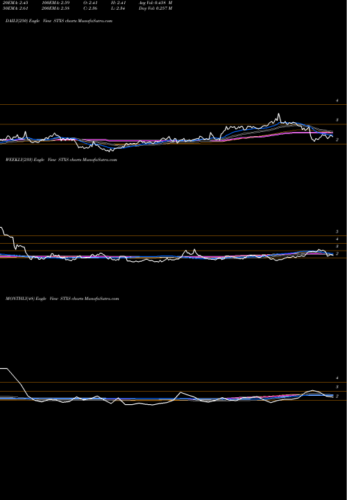347x500 pixels.
Task: Select the open price O: 2.41
Action: [90, 3]
